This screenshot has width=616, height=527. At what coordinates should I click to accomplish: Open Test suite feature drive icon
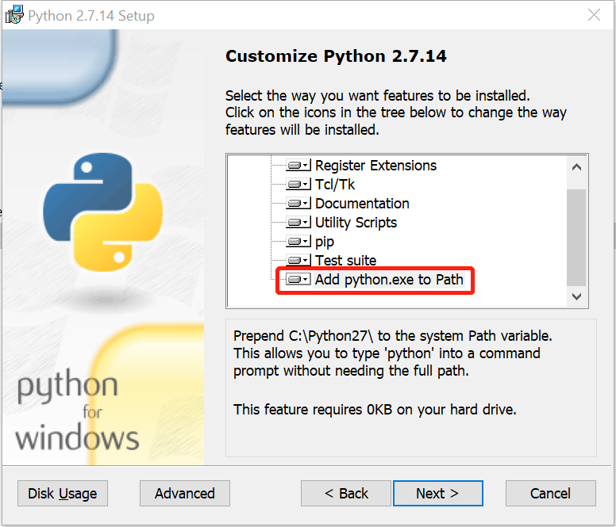tap(298, 260)
